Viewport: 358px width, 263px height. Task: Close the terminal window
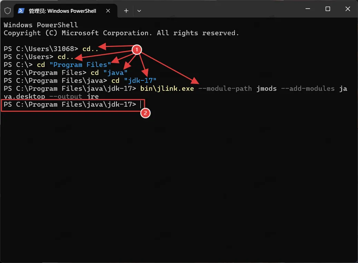(x=348, y=9)
